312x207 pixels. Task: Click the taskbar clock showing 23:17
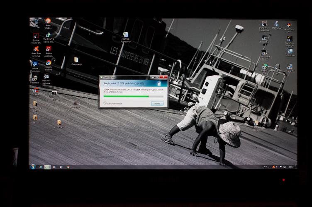tap(291, 167)
